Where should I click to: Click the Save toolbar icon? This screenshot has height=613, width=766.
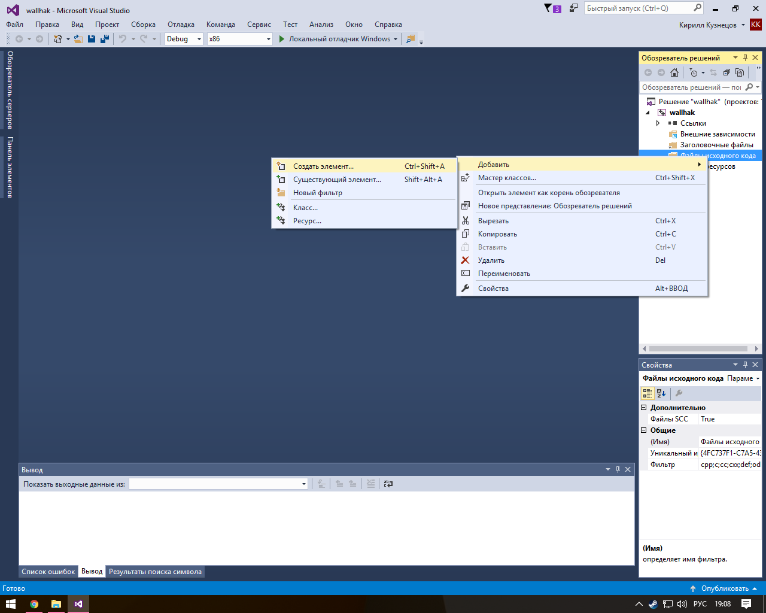(92, 39)
